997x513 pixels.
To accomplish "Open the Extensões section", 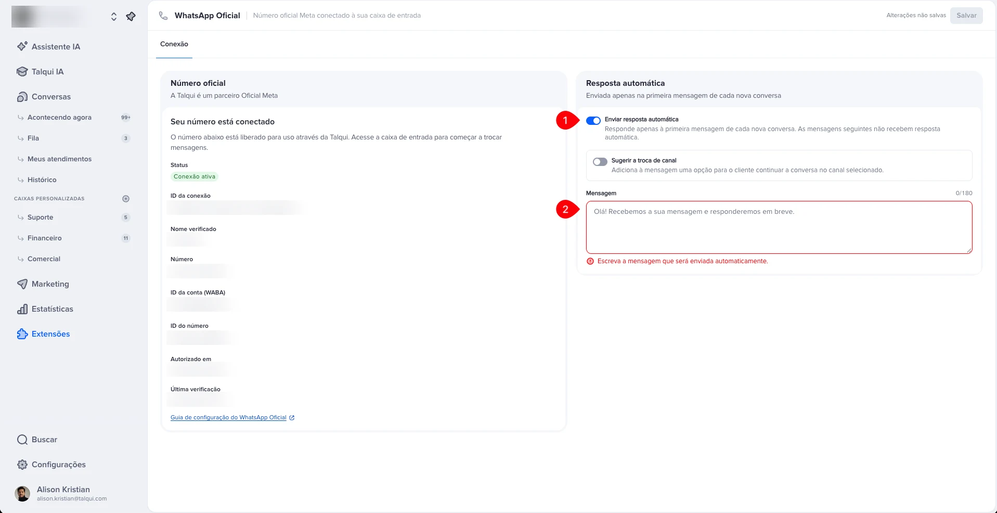I will point(50,334).
